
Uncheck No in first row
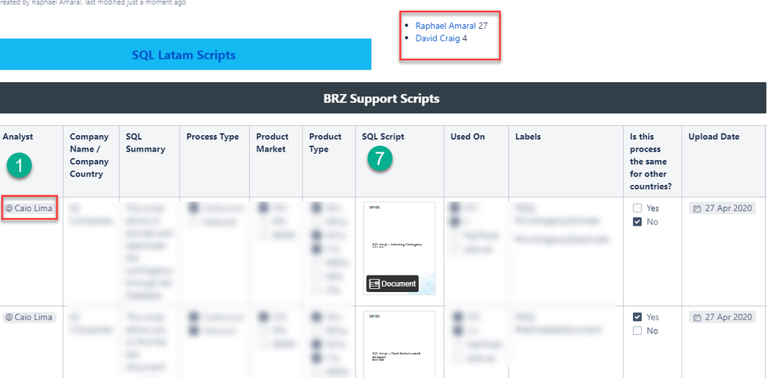coord(637,222)
